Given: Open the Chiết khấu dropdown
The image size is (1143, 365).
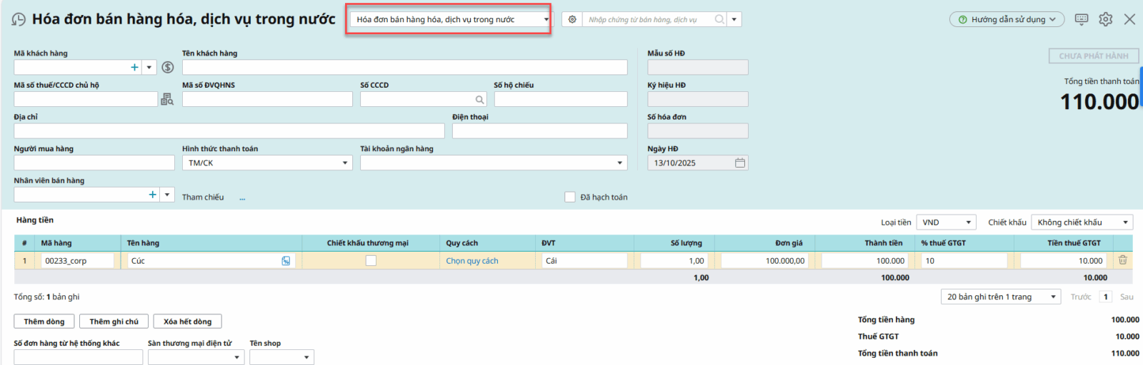Looking at the screenshot, I should 1125,222.
